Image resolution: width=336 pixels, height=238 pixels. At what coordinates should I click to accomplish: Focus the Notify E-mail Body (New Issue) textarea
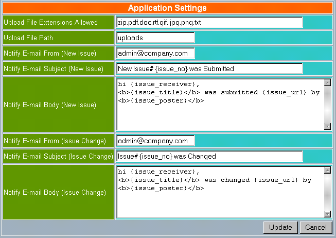[x=220, y=113]
